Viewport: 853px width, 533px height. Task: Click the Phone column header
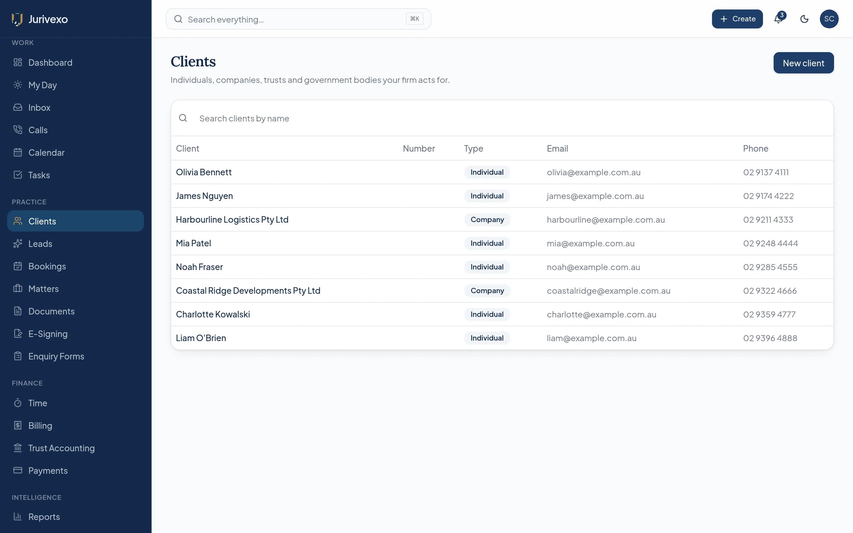(x=755, y=148)
